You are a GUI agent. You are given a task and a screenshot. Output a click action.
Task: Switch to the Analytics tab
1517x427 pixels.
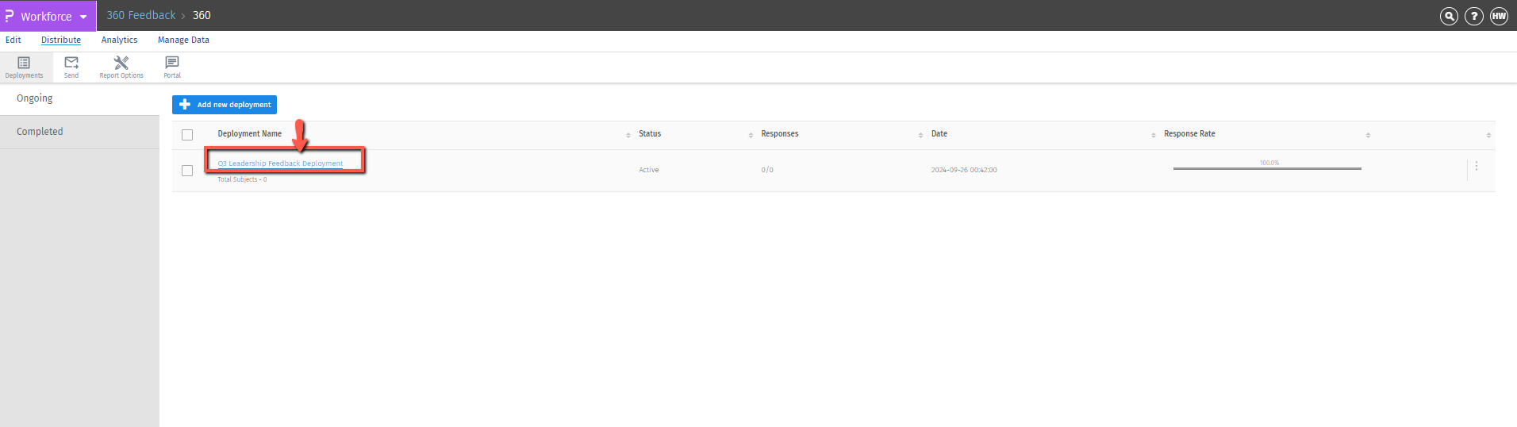119,40
